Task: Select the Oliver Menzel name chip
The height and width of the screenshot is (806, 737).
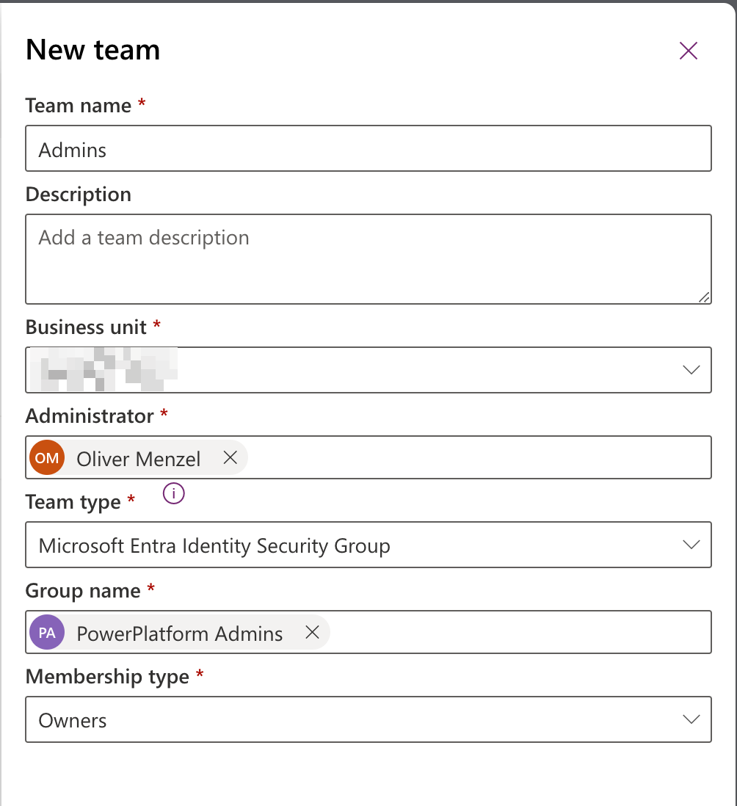Action: point(138,460)
